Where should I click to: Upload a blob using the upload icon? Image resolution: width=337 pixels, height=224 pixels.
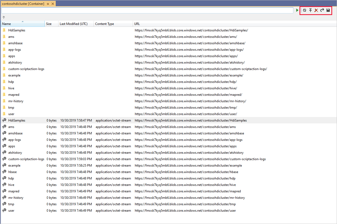tap(310, 10)
